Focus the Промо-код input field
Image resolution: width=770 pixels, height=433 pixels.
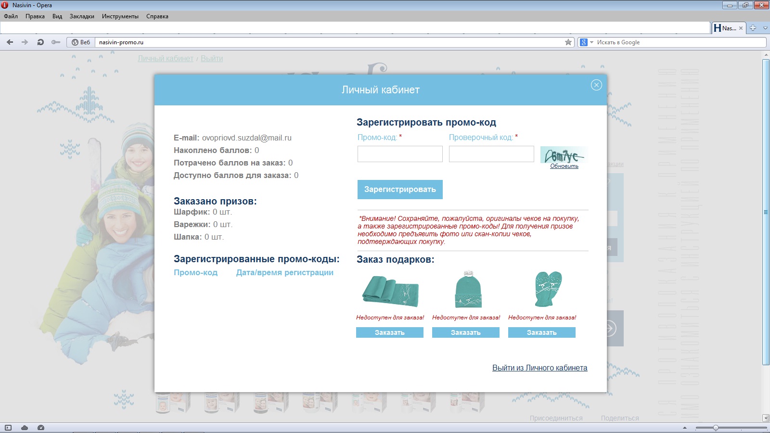point(400,154)
